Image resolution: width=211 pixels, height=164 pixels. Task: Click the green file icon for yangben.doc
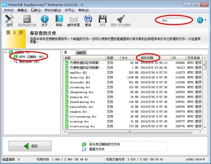[66, 112]
